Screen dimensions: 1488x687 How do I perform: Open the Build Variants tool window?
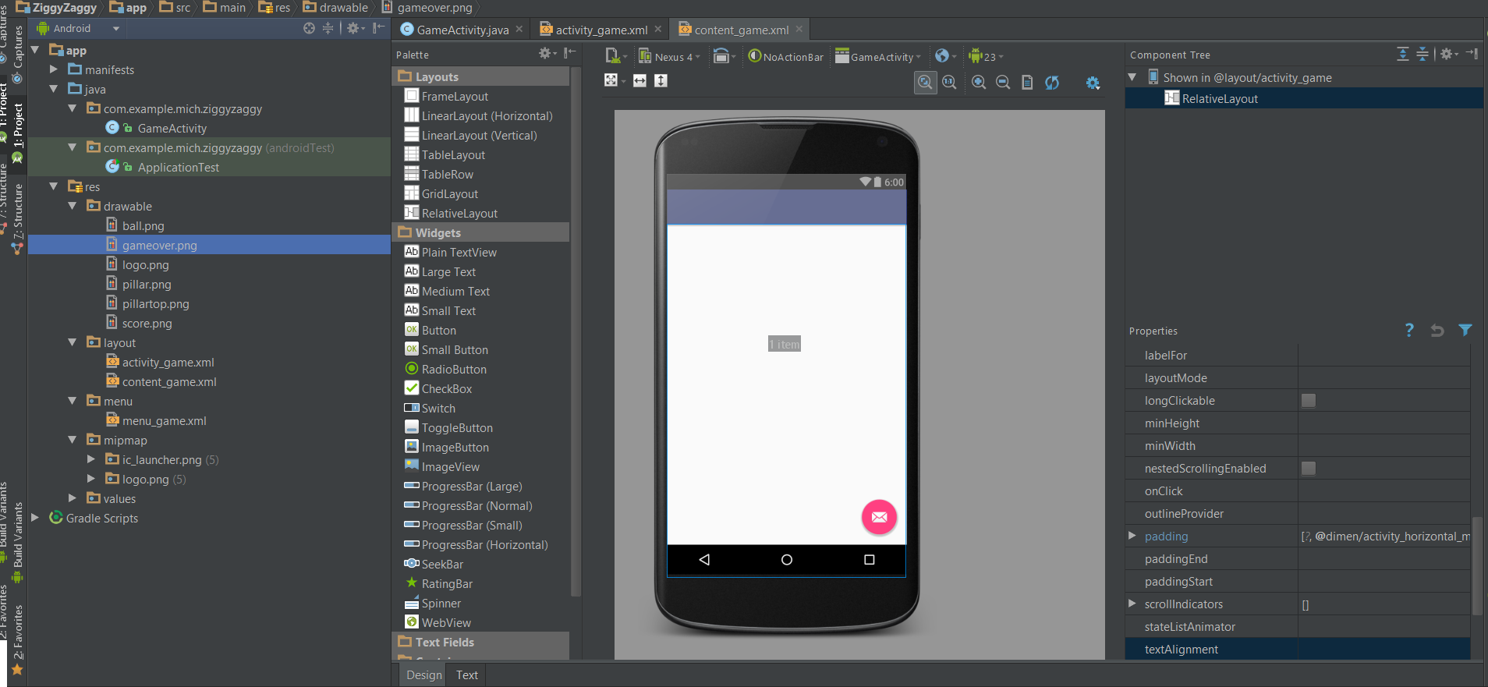pyautogui.click(x=17, y=541)
